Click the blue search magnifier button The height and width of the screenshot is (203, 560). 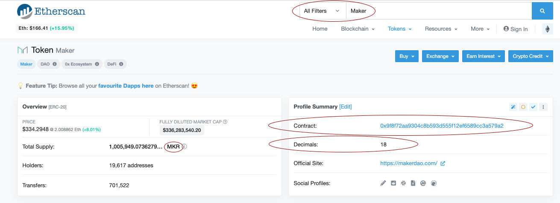(x=542, y=11)
